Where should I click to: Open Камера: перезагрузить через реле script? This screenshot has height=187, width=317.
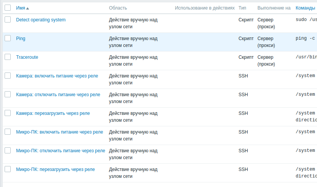[x=53, y=113]
